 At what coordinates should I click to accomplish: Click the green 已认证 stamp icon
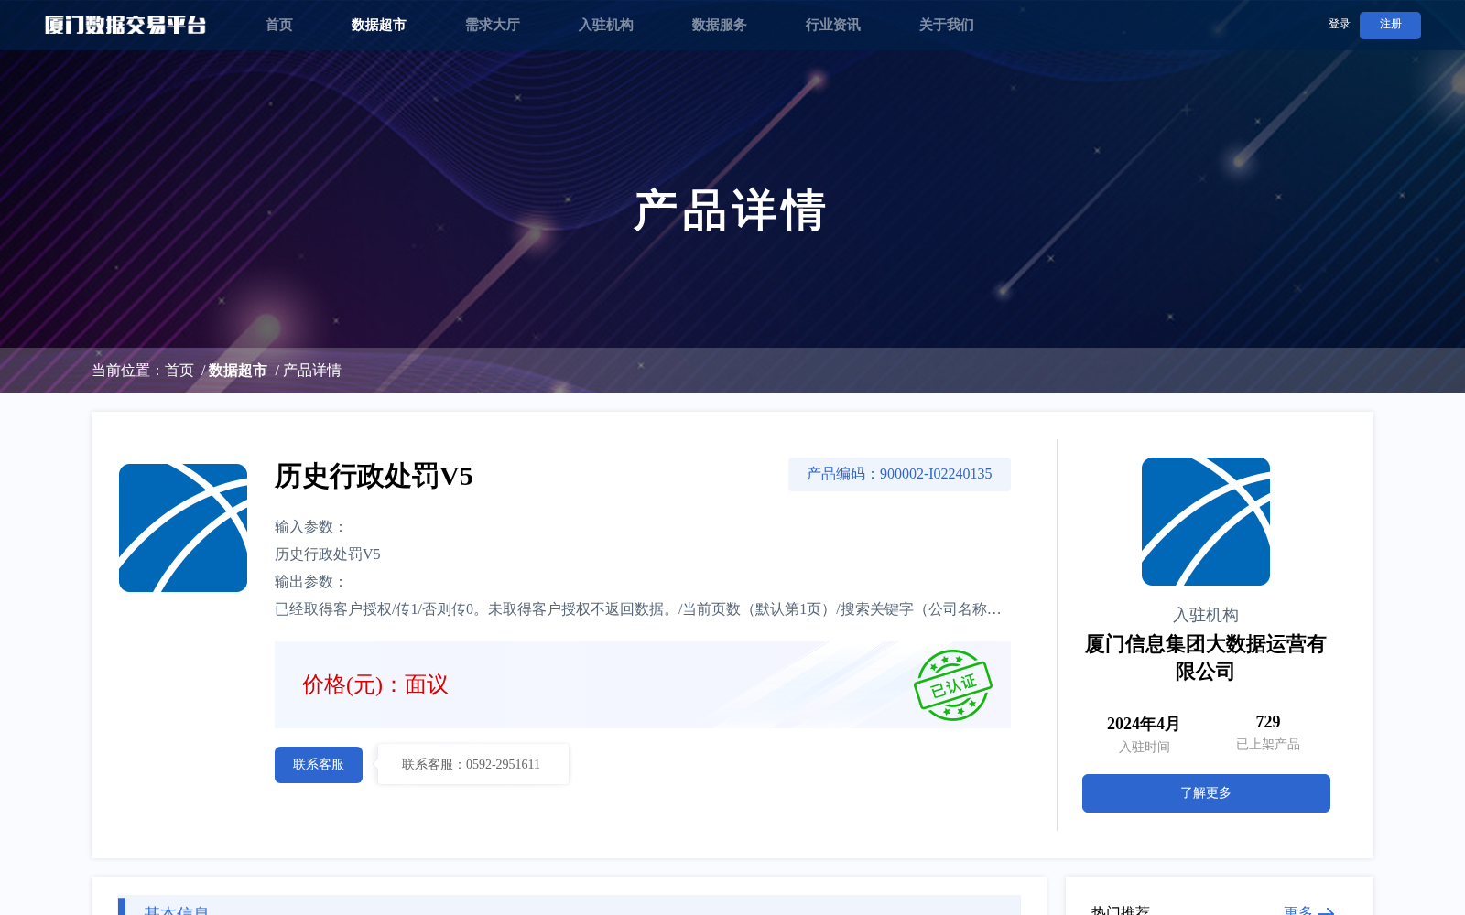952,685
